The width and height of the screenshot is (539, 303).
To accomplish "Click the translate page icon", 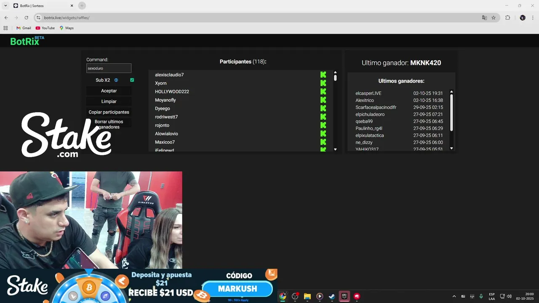I will pos(484,18).
